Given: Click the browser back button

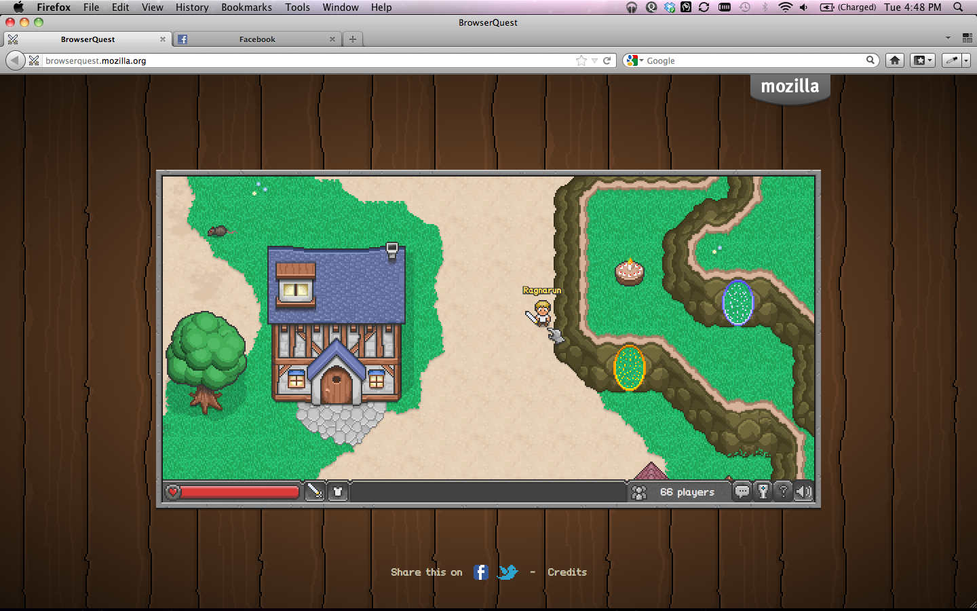Looking at the screenshot, I should [x=15, y=60].
